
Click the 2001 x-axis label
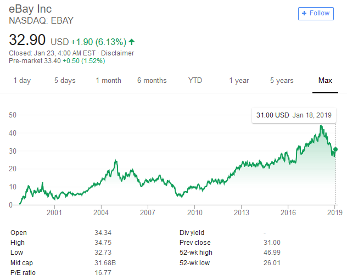[x=54, y=212]
